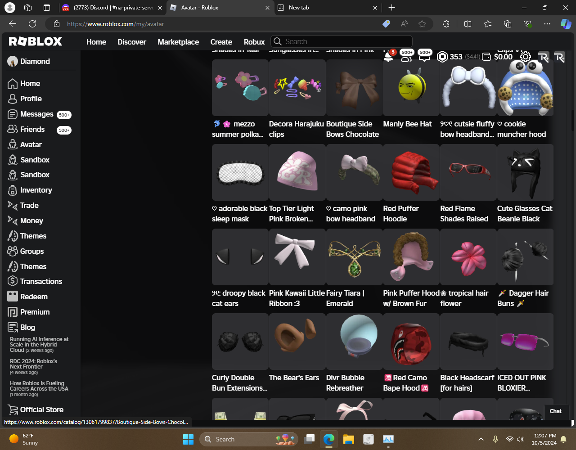Select the ICED OUT PINK BLOXIER glasses item
The width and height of the screenshot is (576, 450).
pos(525,342)
